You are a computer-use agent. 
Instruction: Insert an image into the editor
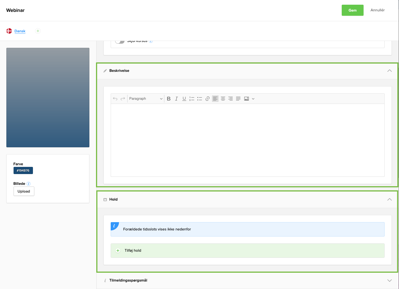click(x=246, y=98)
